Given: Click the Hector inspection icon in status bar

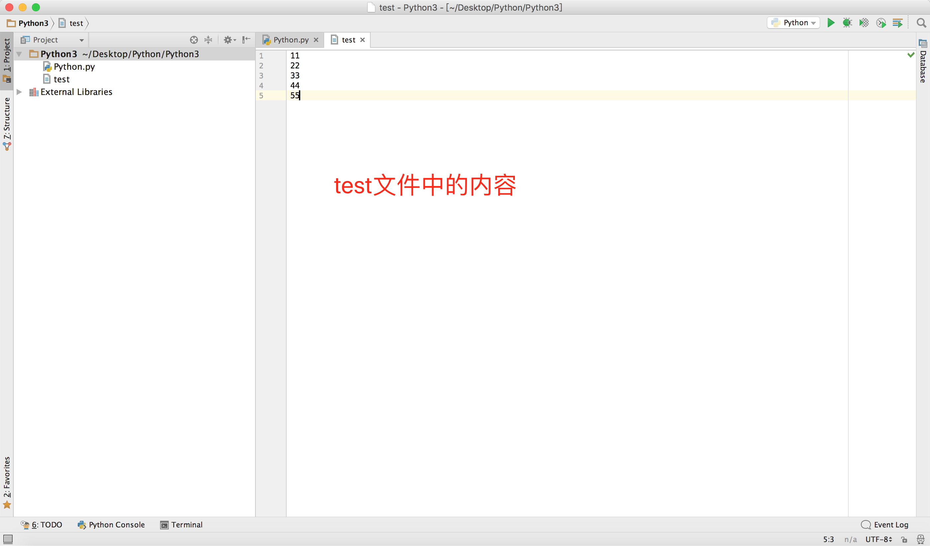Looking at the screenshot, I should coord(921,539).
